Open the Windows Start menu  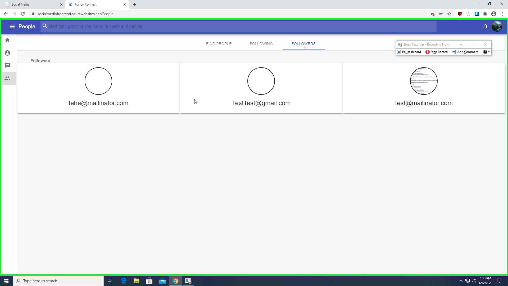click(6, 281)
